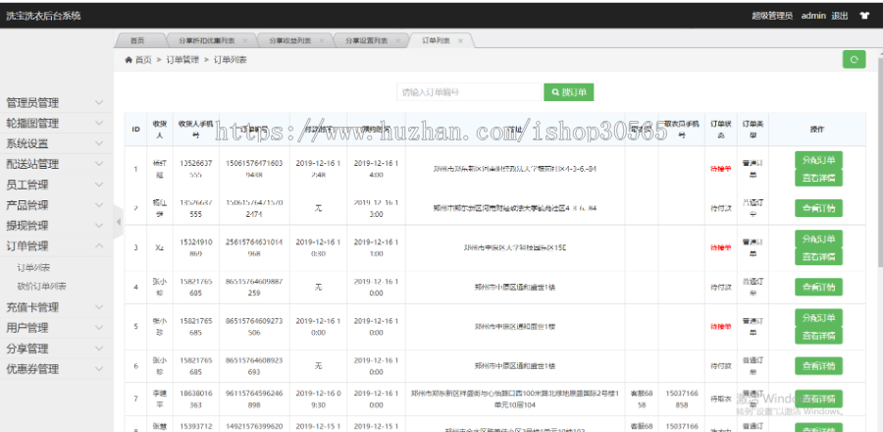Click 查看详情 for order ID 7

tap(819, 399)
